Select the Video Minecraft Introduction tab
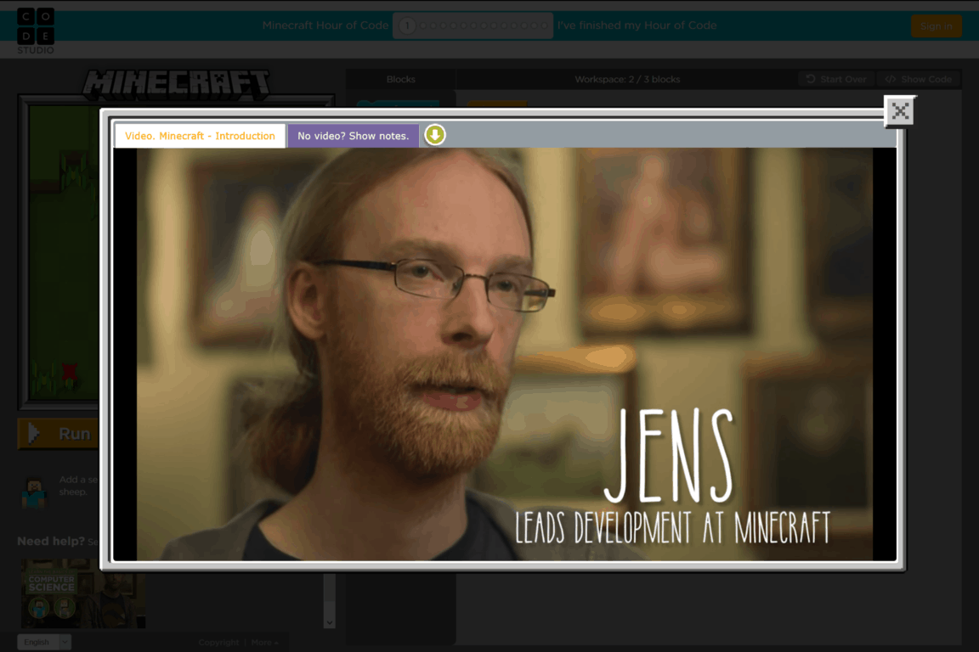979x652 pixels. [200, 136]
